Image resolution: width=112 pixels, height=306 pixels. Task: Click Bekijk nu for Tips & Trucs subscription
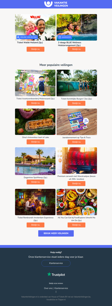76,142
